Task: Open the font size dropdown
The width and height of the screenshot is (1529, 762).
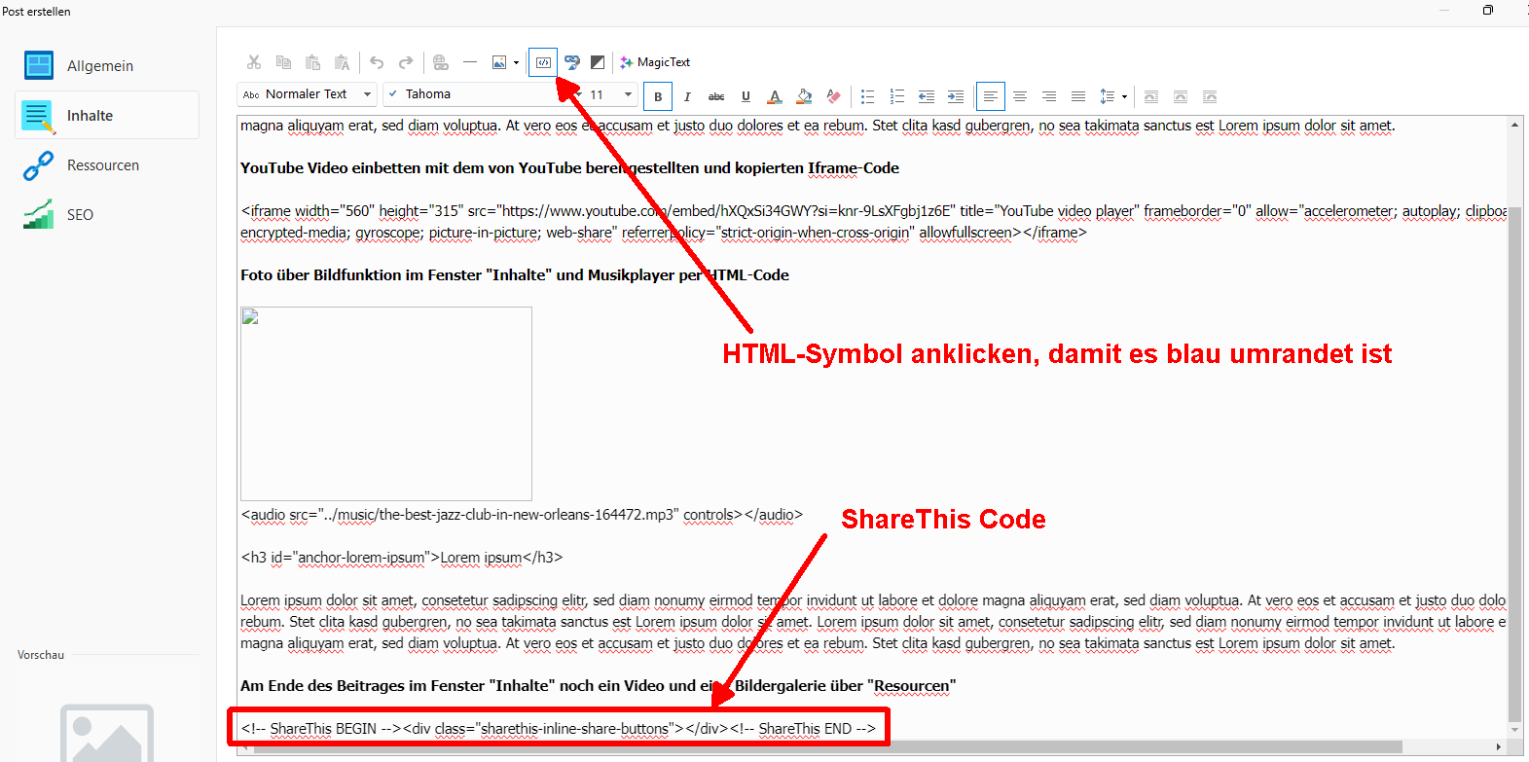Action: pos(628,94)
